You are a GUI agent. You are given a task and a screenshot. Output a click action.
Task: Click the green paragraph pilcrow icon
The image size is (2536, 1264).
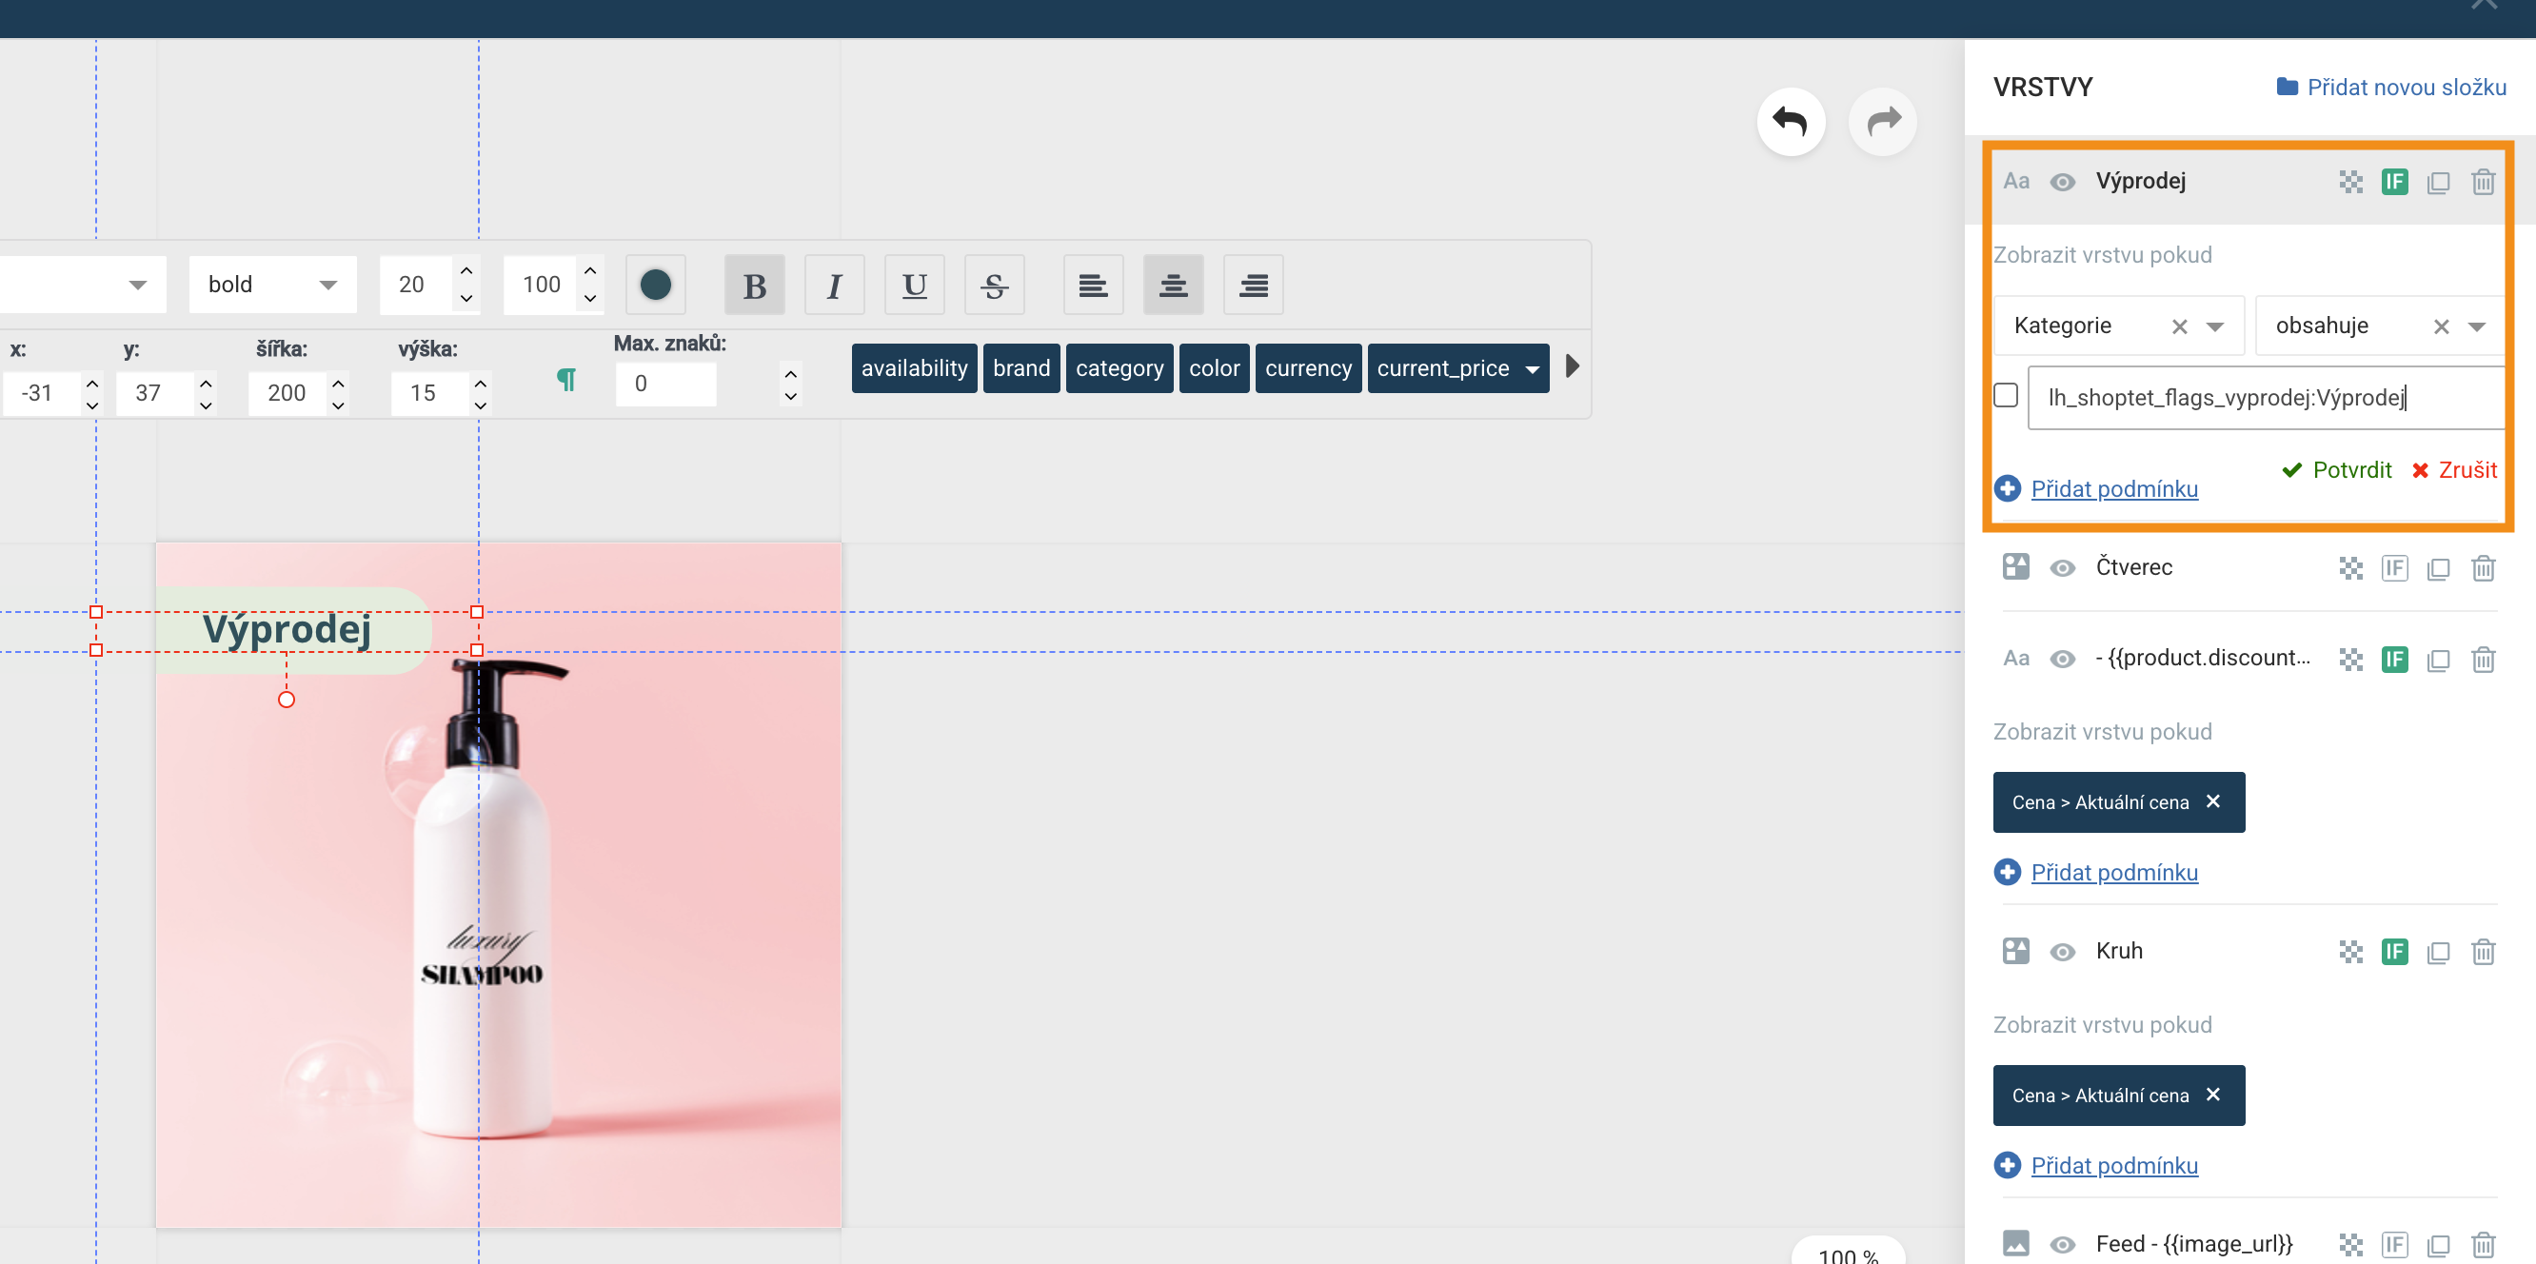566,380
